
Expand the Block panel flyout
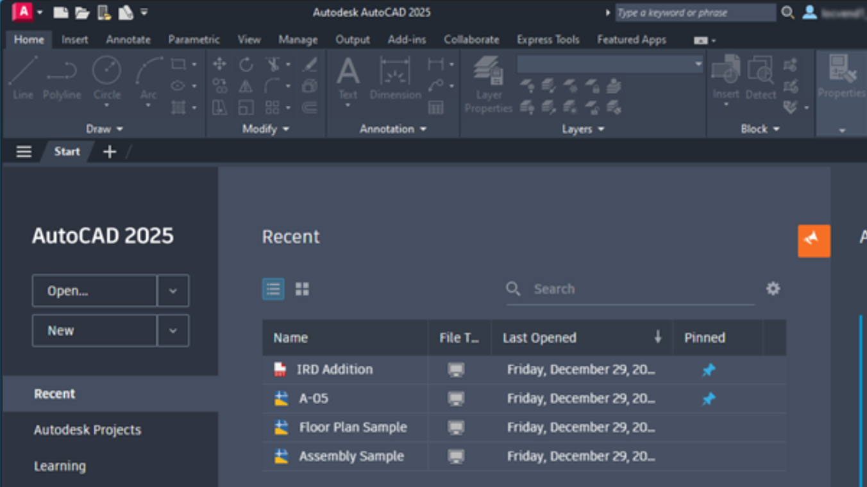pyautogui.click(x=760, y=129)
